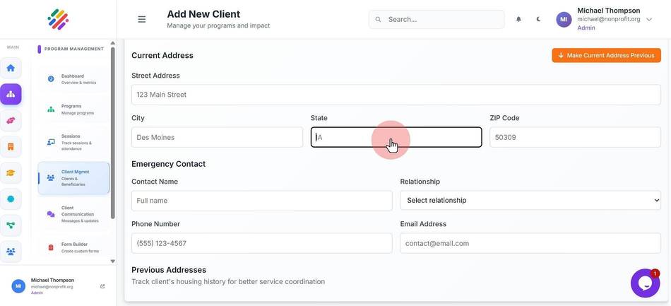This screenshot has width=671, height=306.
Task: Expand the user profile chevron in the header
Action: (x=649, y=19)
